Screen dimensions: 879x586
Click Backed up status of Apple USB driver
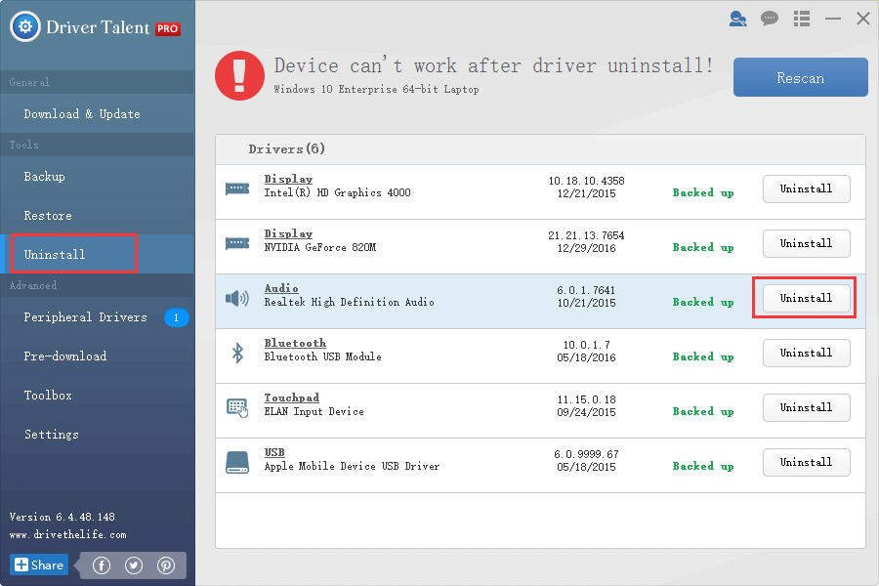(703, 466)
